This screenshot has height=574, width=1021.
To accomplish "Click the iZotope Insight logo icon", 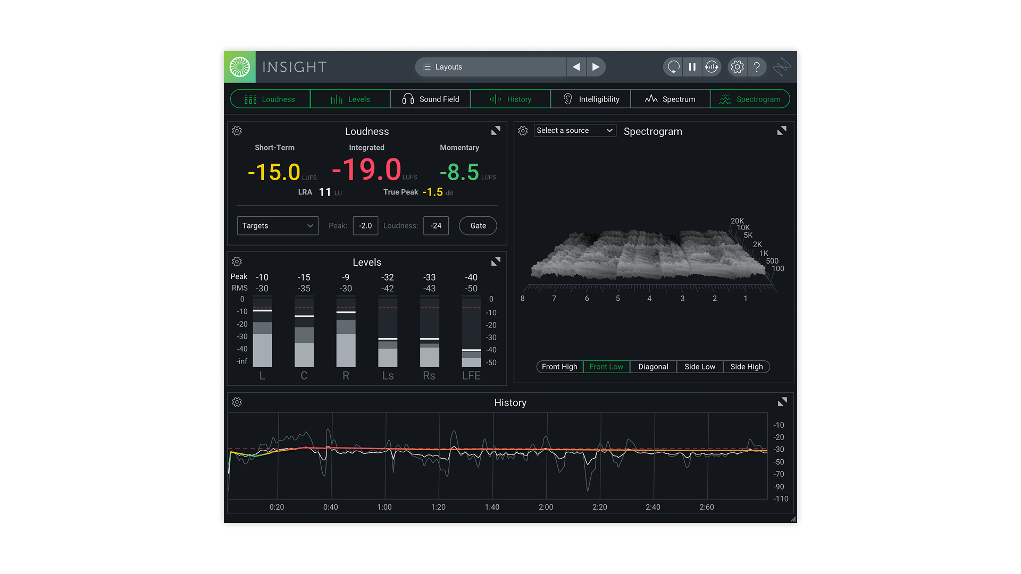I will tap(240, 67).
